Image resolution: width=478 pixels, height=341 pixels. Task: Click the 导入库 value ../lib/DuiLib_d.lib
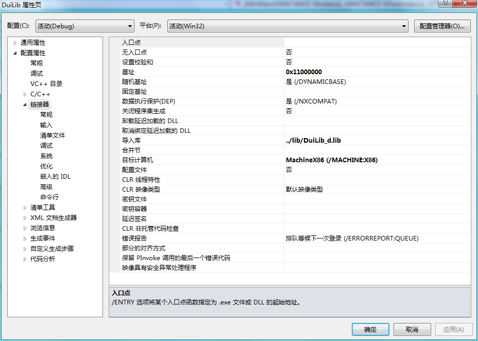click(x=313, y=141)
